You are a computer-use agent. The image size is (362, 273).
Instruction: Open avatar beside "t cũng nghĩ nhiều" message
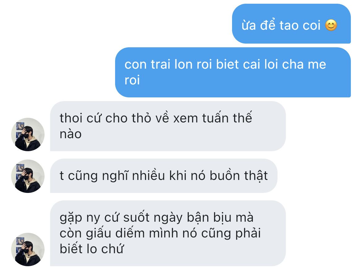coord(28,176)
